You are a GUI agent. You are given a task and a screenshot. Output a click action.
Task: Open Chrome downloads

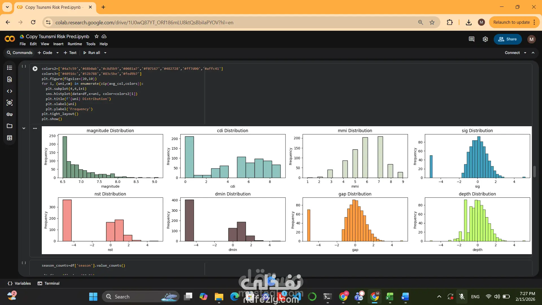[469, 22]
